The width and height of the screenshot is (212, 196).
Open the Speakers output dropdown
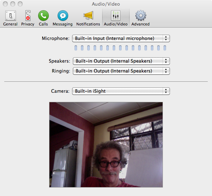[x=121, y=61]
